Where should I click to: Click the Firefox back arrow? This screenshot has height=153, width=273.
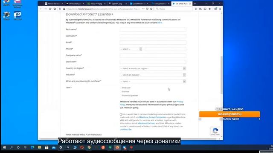point(41,8)
